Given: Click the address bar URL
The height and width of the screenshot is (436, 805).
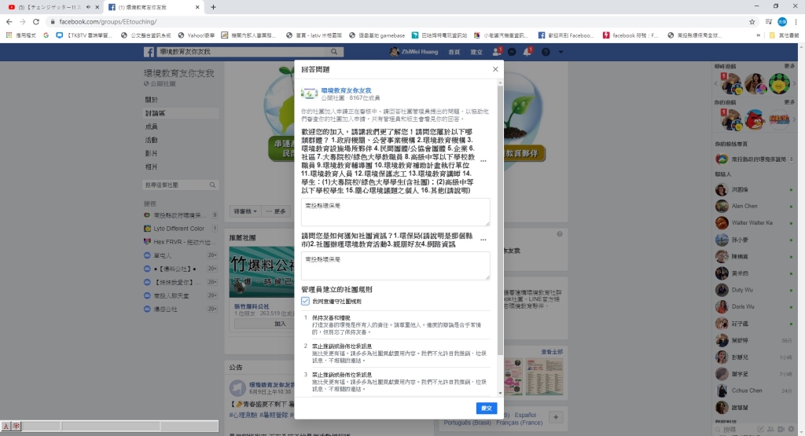Looking at the screenshot, I should coord(108,21).
